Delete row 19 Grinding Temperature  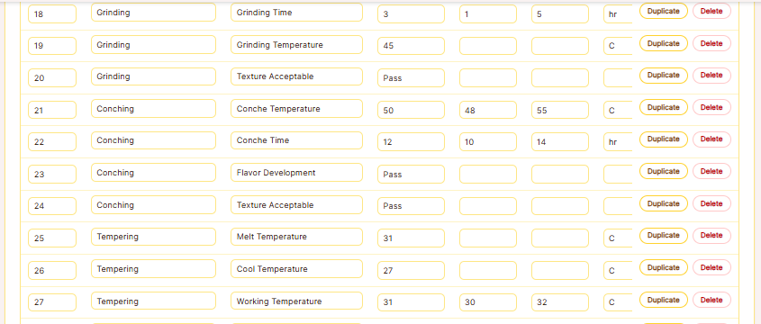point(711,43)
